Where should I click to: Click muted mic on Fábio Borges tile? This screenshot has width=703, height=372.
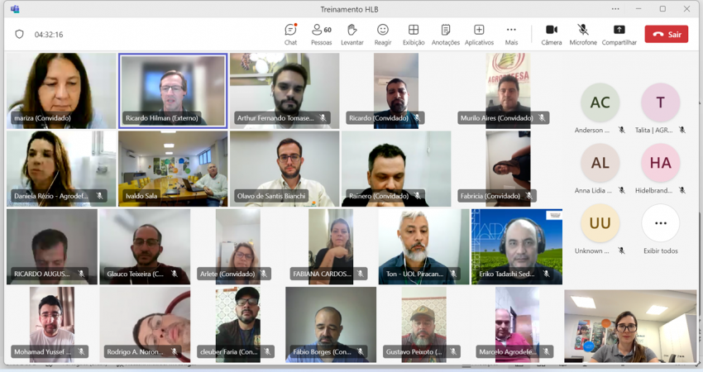pyautogui.click(x=360, y=352)
